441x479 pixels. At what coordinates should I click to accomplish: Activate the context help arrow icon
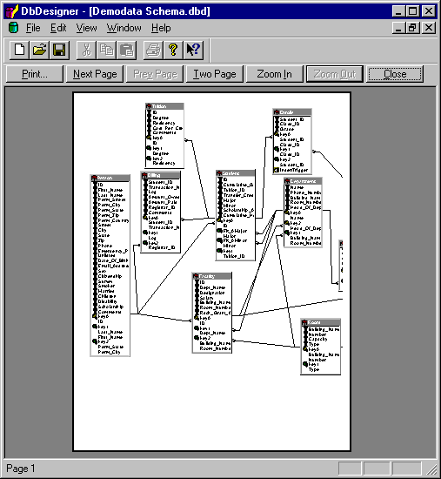click(193, 50)
